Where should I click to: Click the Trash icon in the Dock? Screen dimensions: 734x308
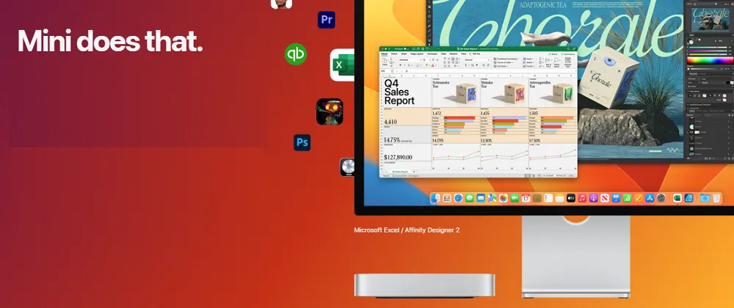click(716, 198)
